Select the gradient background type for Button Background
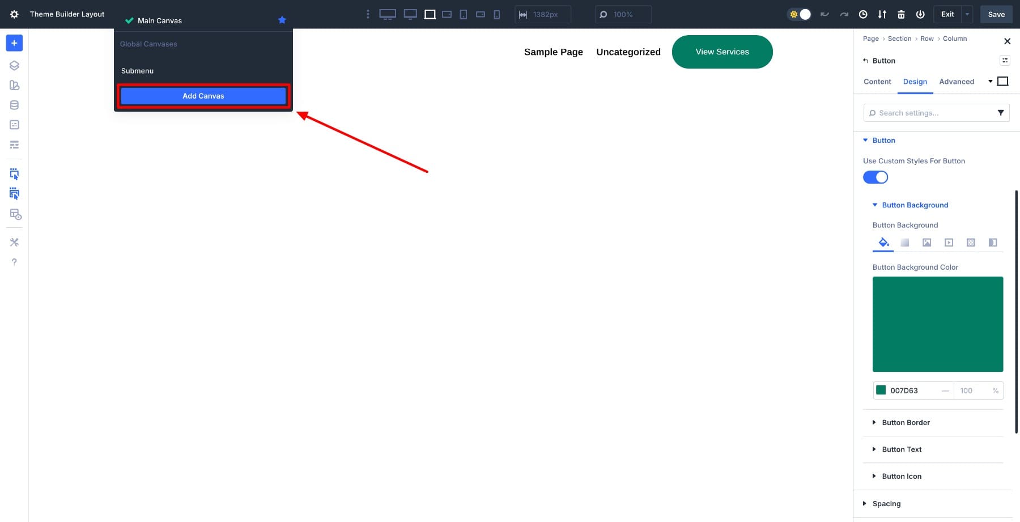The height and width of the screenshot is (522, 1020). (x=904, y=242)
